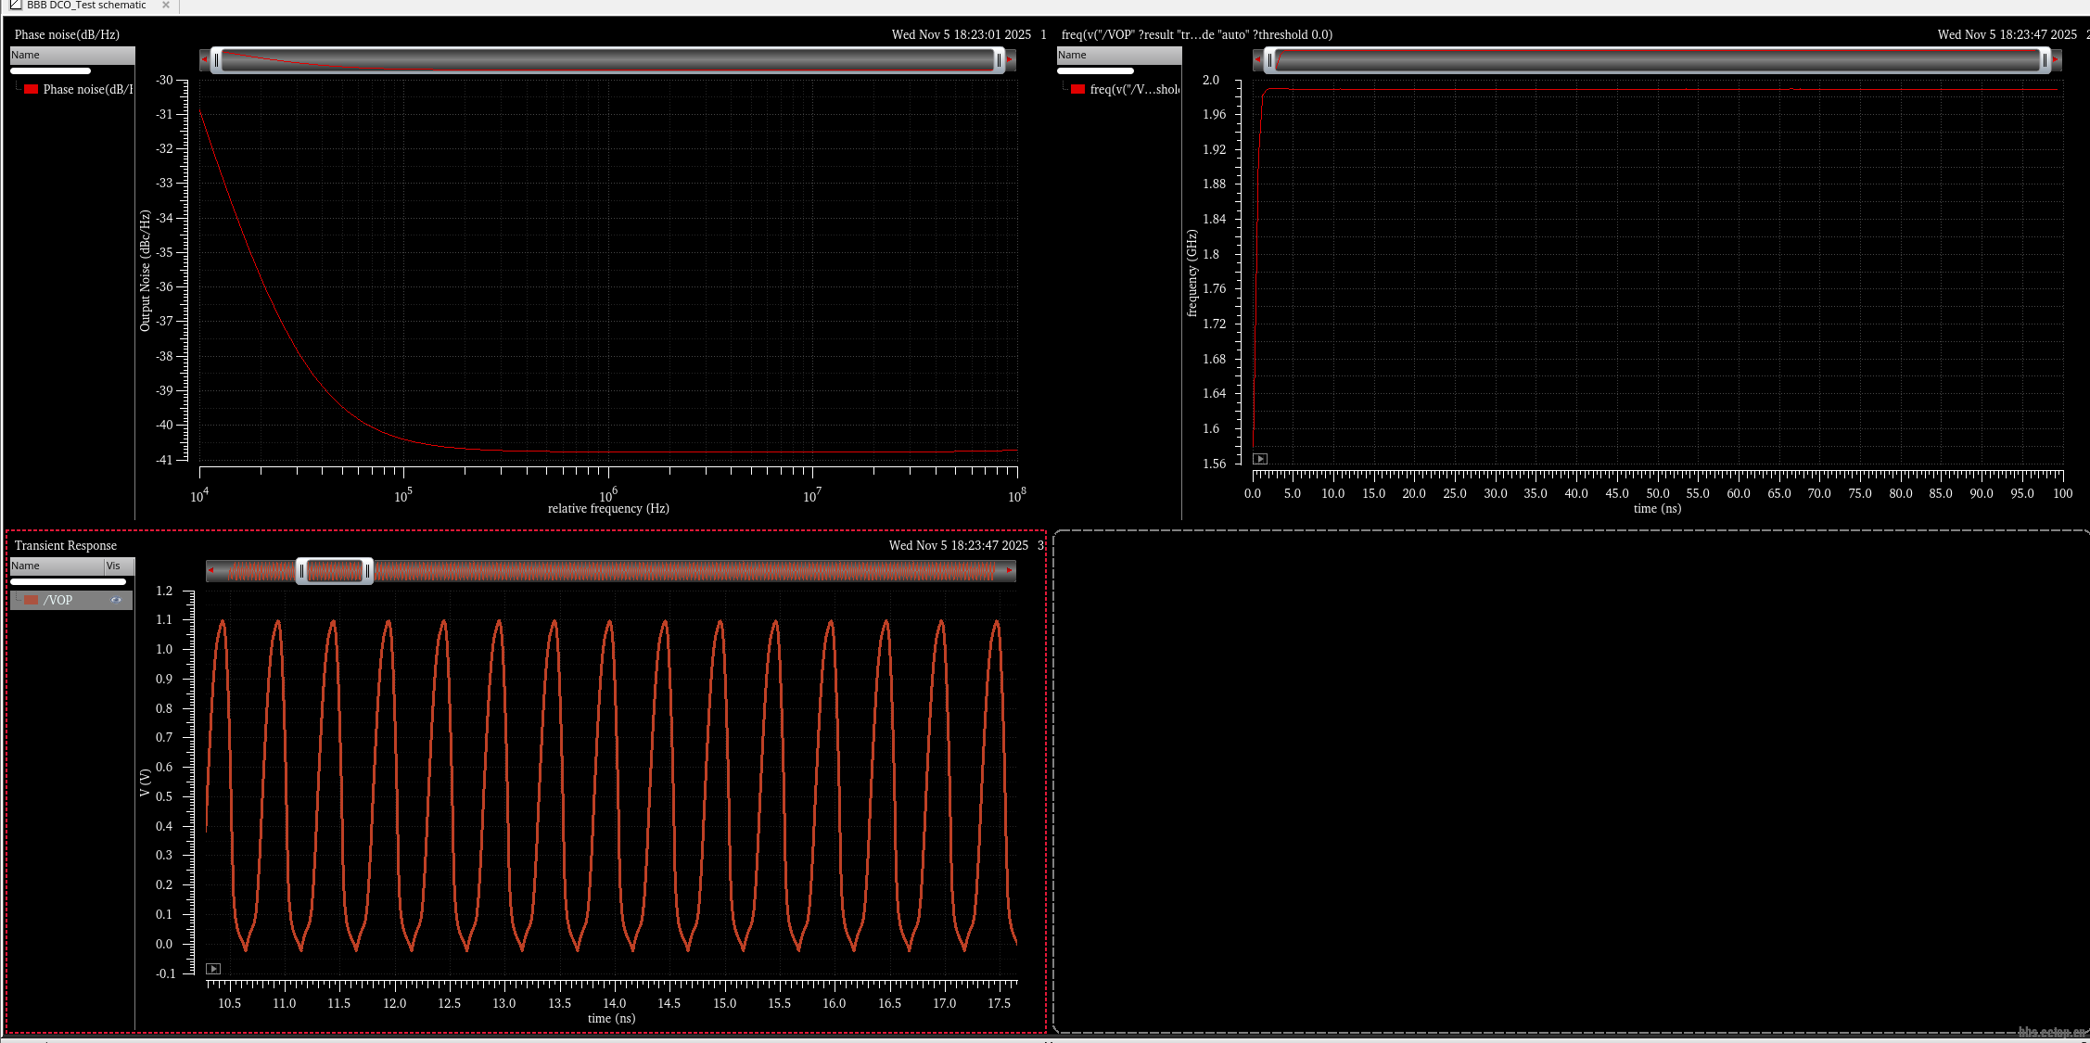
Task: Click the expand arrow in the Transient Response plot
Action: (x=213, y=969)
